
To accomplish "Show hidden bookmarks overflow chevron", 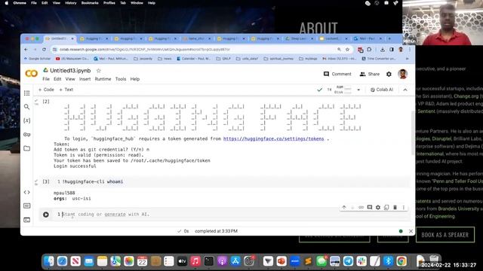I will pos(408,59).
